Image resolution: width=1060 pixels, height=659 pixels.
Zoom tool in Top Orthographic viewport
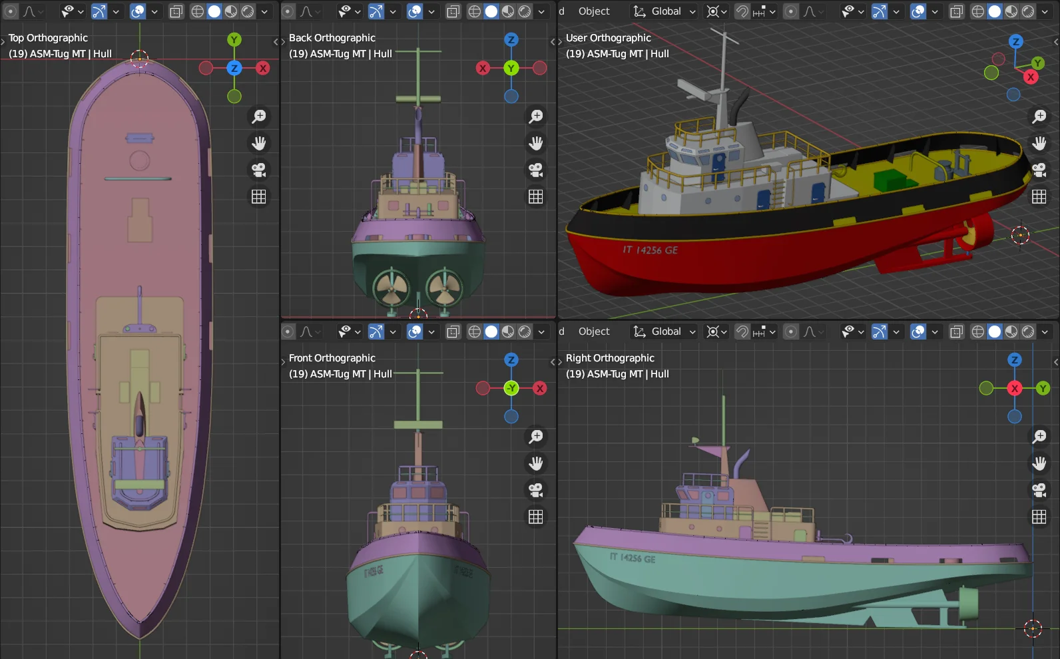coord(259,116)
